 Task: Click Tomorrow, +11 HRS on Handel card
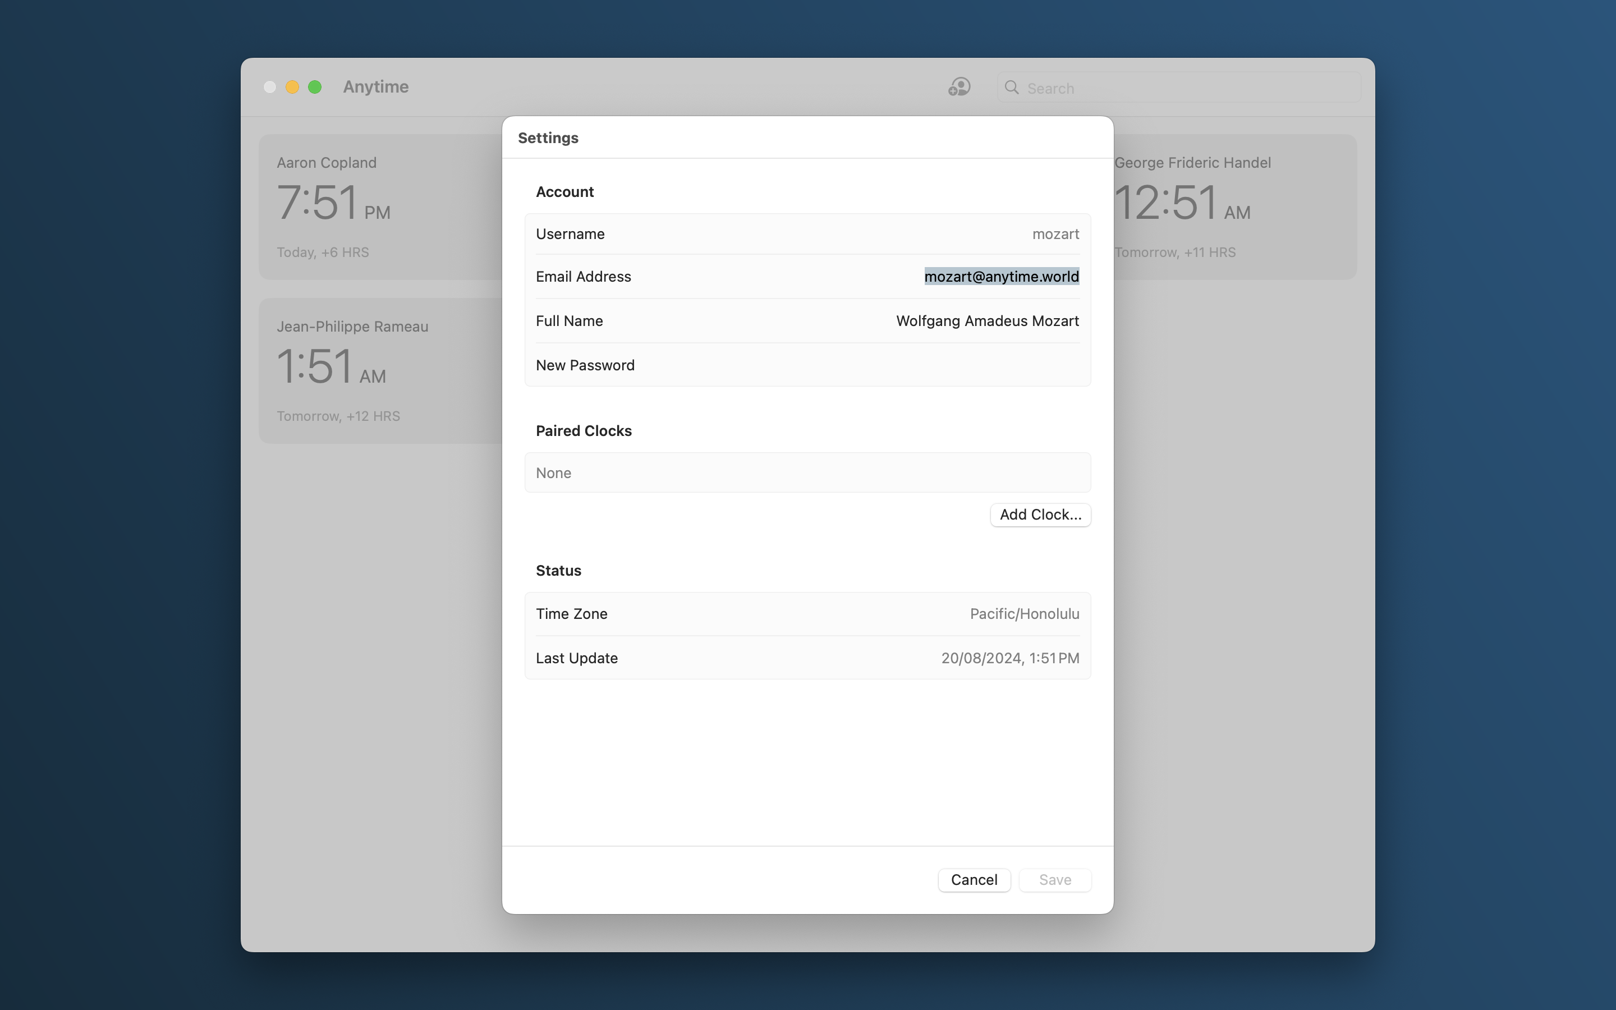[x=1174, y=252]
